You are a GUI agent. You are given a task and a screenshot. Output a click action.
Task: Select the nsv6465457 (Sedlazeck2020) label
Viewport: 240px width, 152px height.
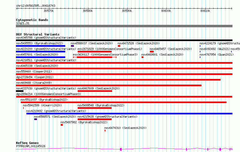[x=171, y=49]
